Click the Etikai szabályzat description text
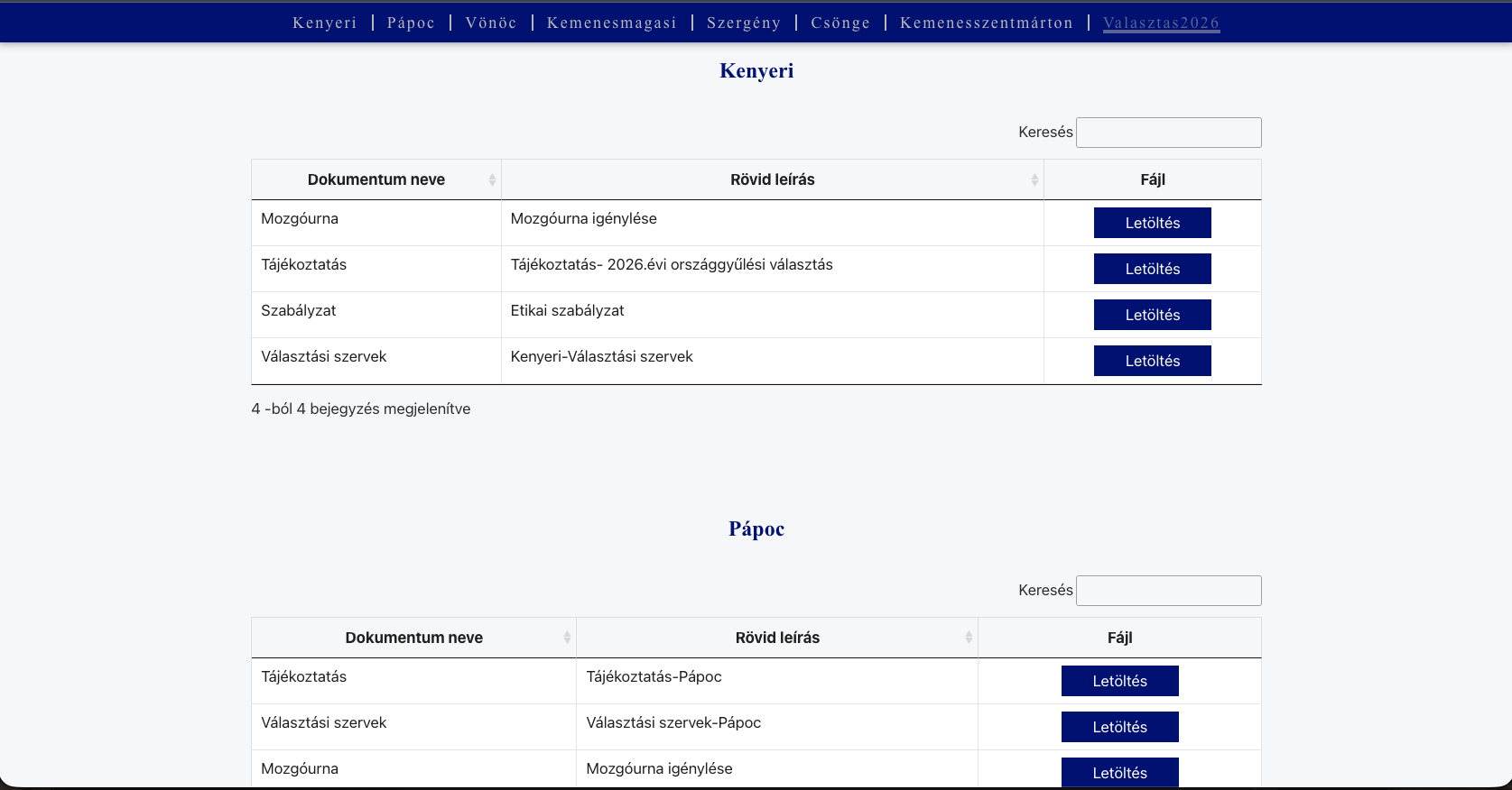The image size is (1512, 790). (568, 310)
